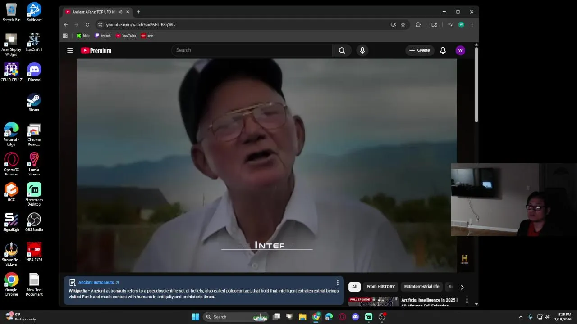Image resolution: width=577 pixels, height=324 pixels.
Task: Open the SignalRgb desktop shortcut
Action: point(11,222)
